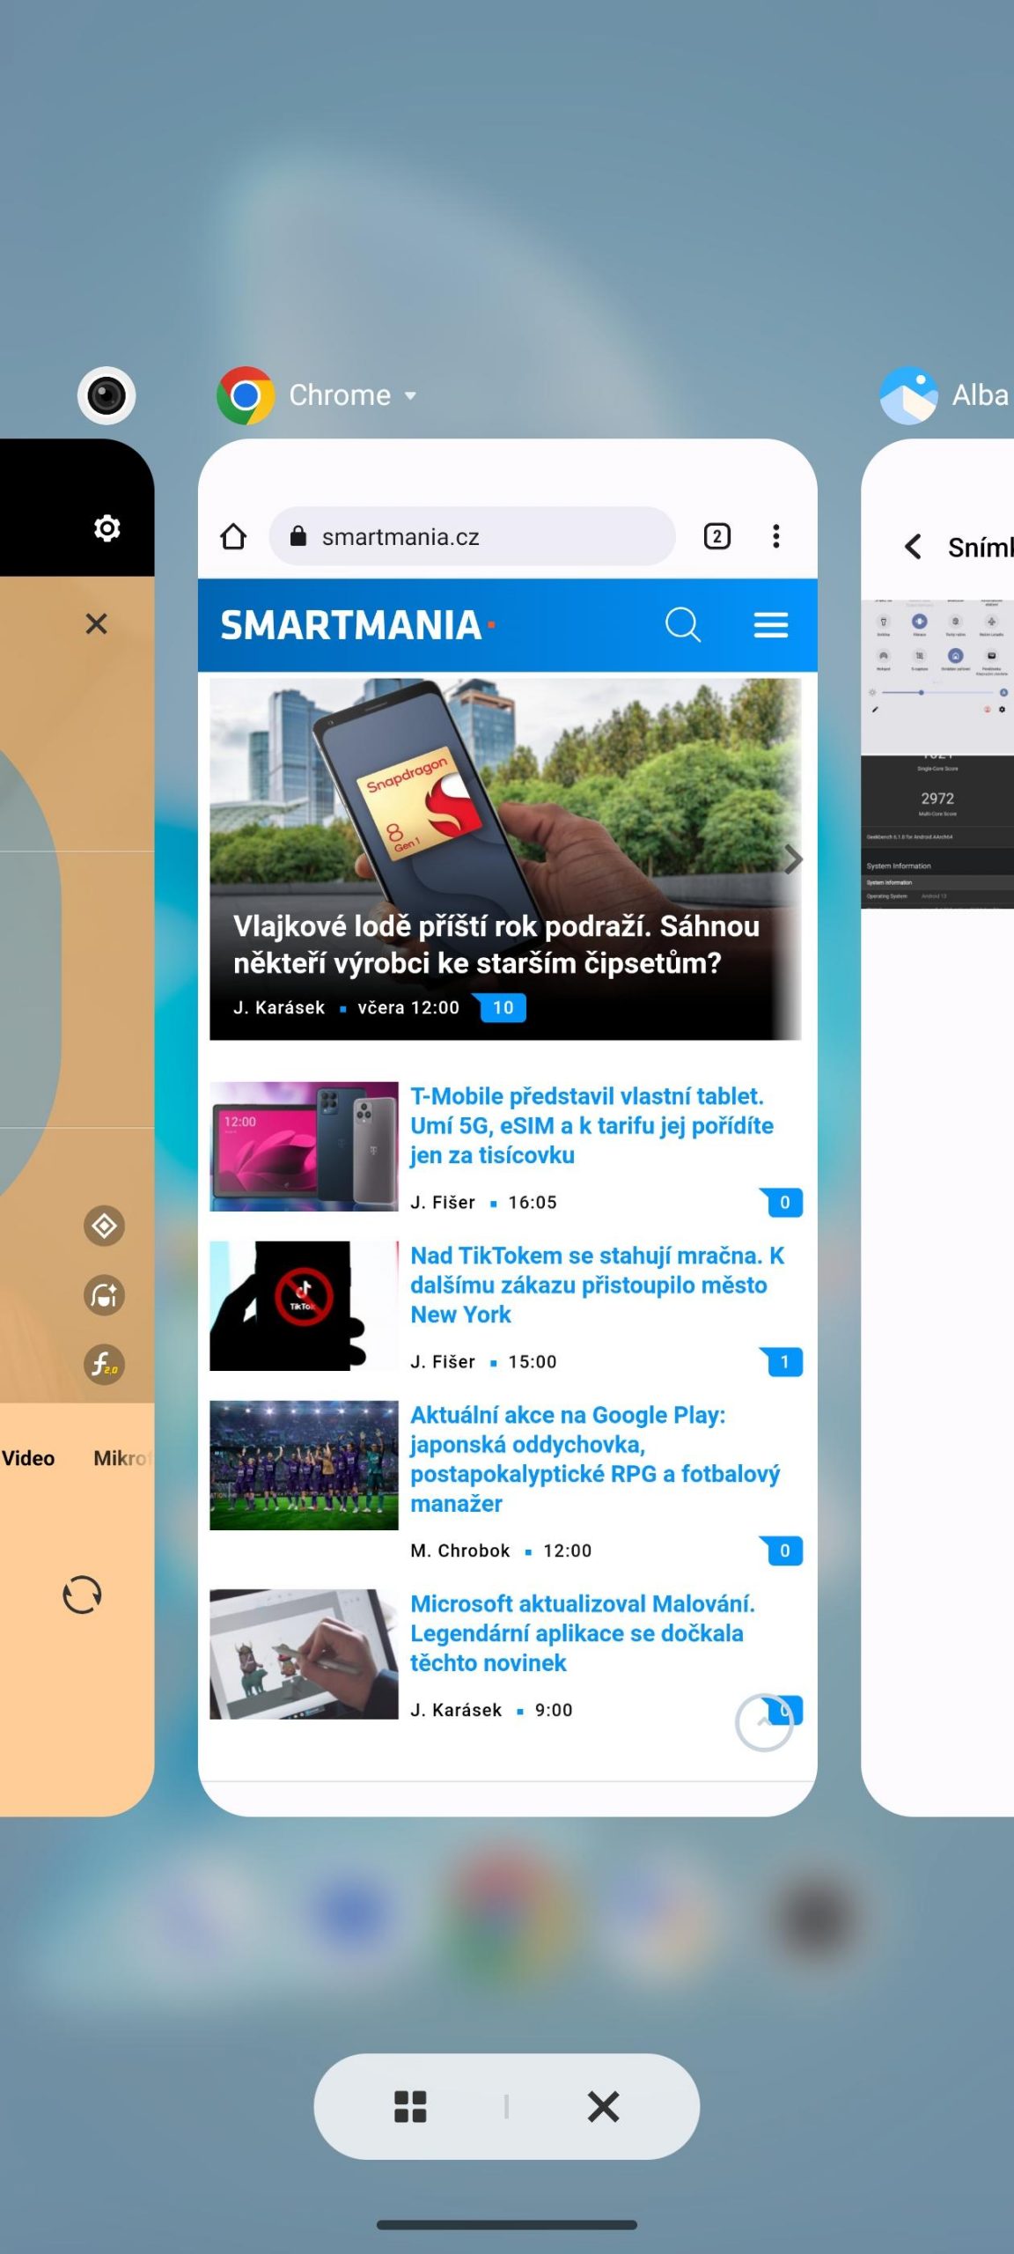Click the SMARTMANIA logo
The width and height of the screenshot is (1014, 2254).
coord(358,626)
